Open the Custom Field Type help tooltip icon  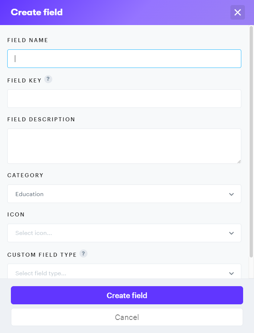(83, 253)
